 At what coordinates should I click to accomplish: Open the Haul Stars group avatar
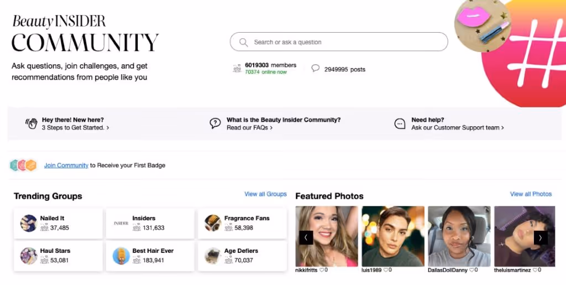29,256
